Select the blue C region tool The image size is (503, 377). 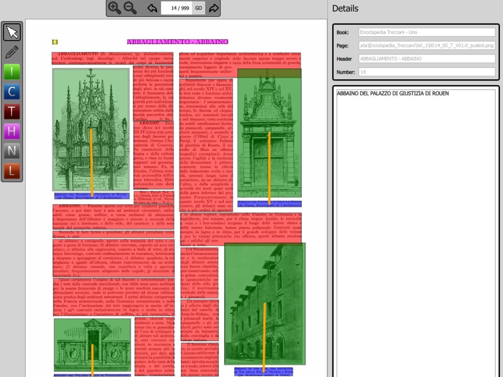click(12, 92)
